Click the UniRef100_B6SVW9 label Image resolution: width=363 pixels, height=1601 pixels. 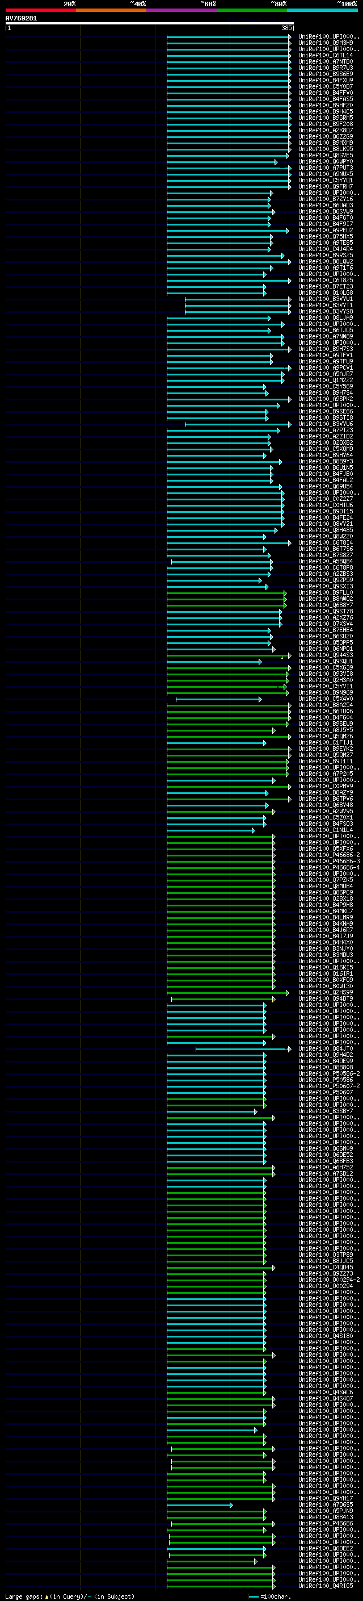(326, 211)
